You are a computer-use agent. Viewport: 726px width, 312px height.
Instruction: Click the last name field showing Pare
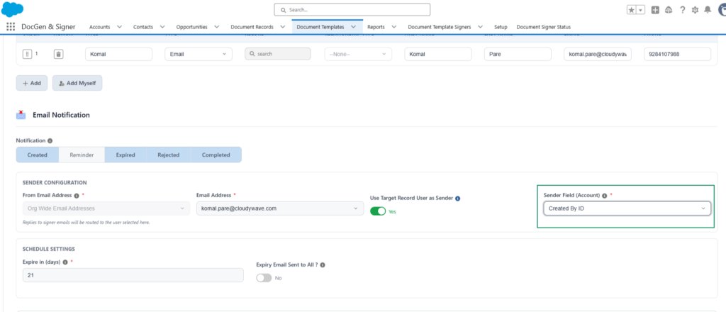pyautogui.click(x=518, y=54)
